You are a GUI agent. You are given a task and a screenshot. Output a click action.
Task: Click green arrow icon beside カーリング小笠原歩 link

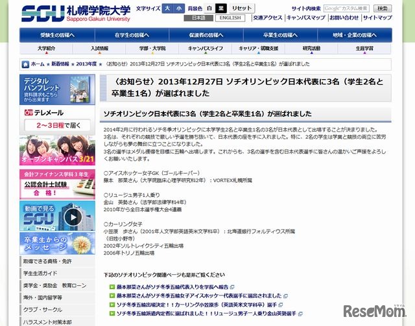tap(112, 305)
